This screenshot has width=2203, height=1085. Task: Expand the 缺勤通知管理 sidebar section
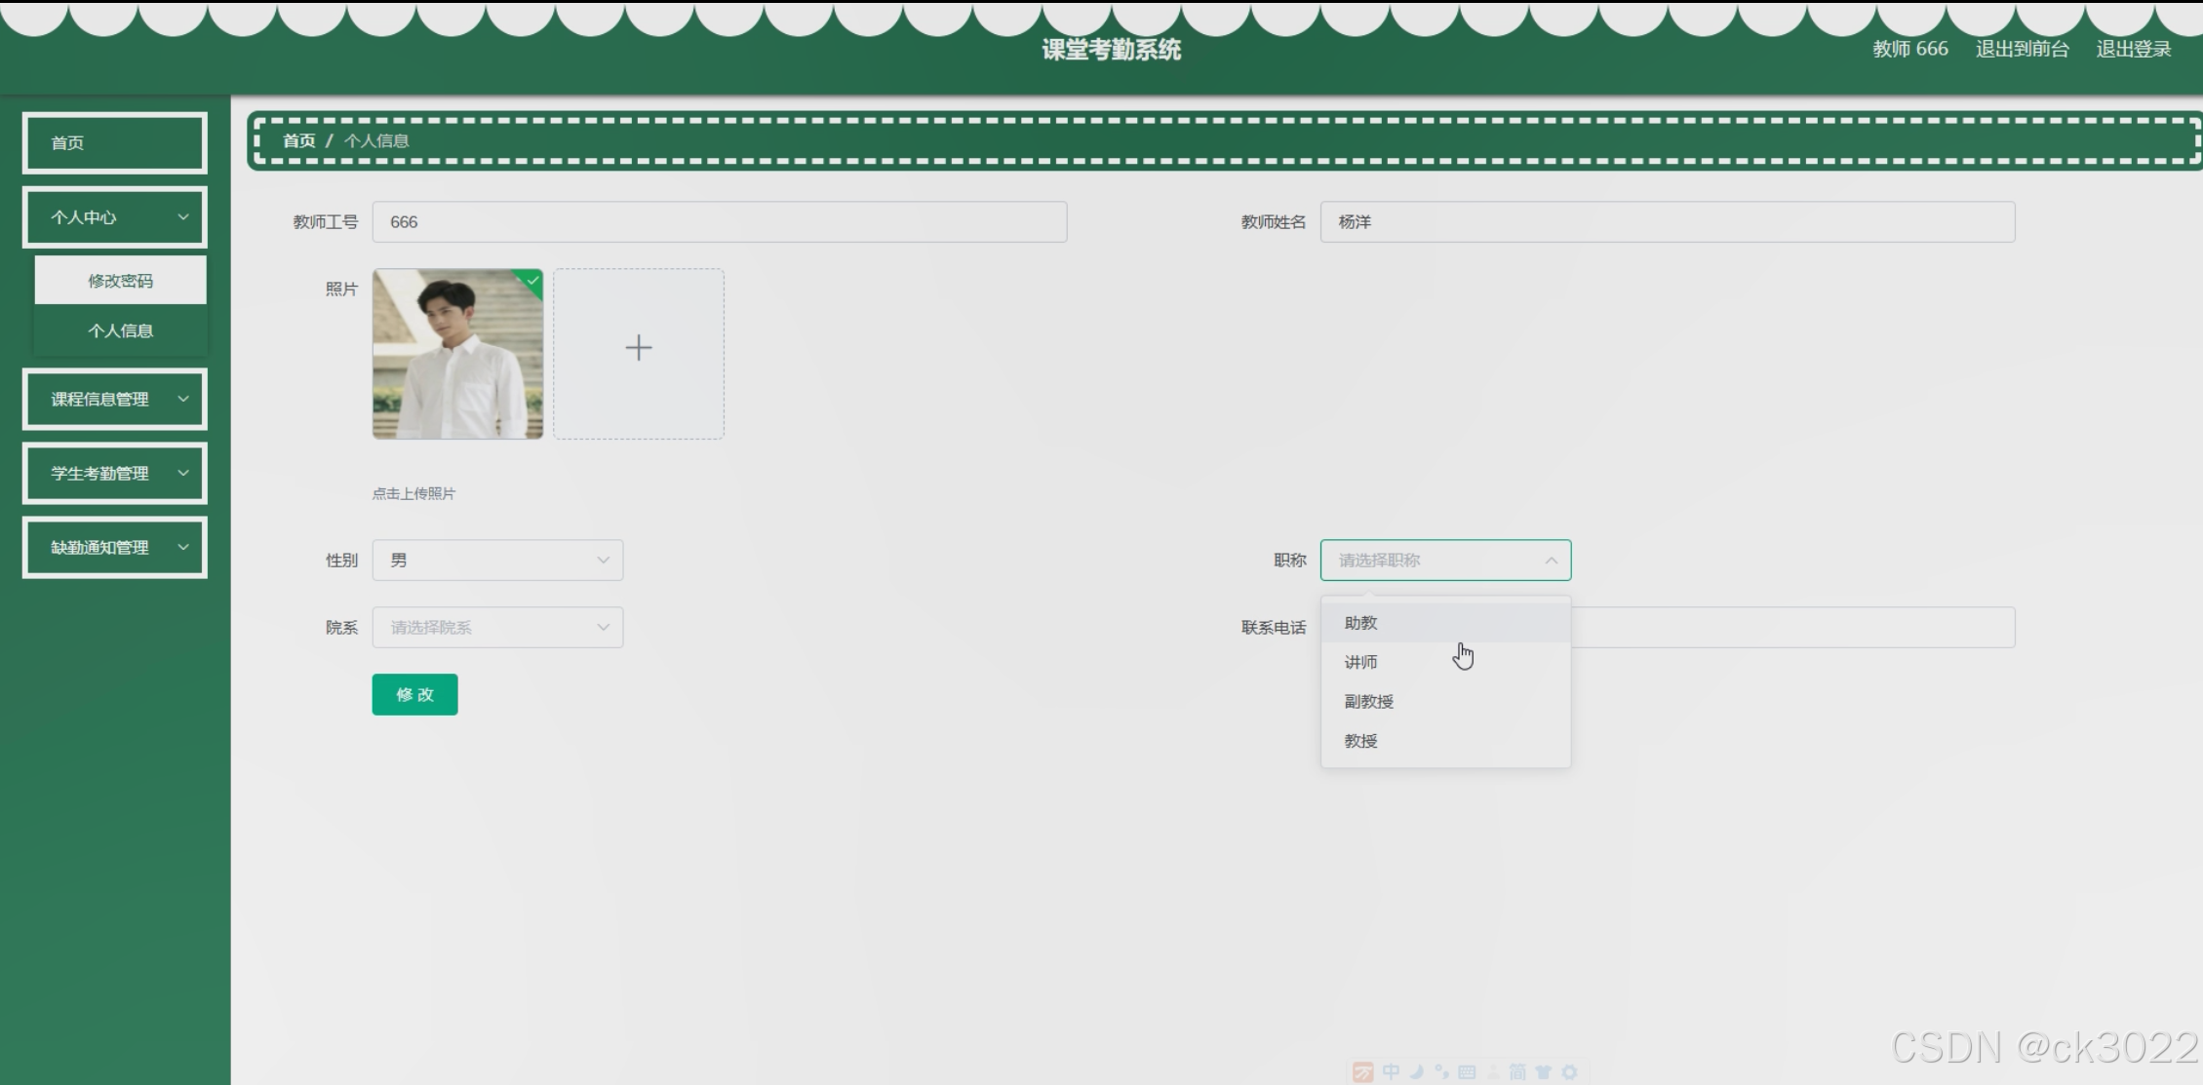[115, 547]
